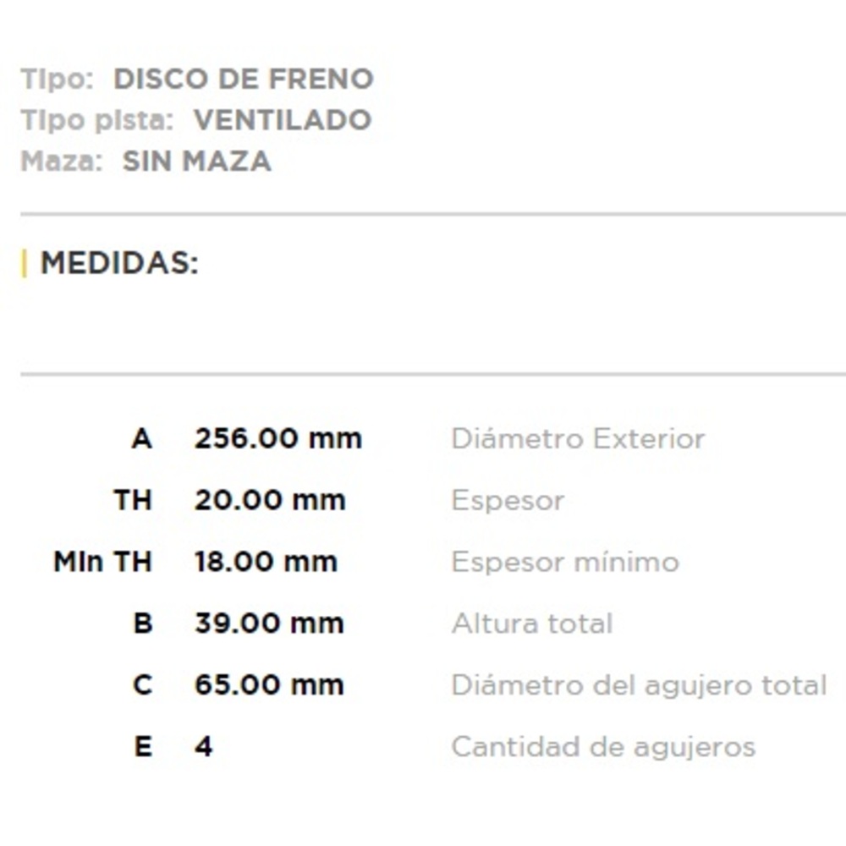The image size is (846, 846).
Task: Select the VENTILADO track type text
Action: 283,120
